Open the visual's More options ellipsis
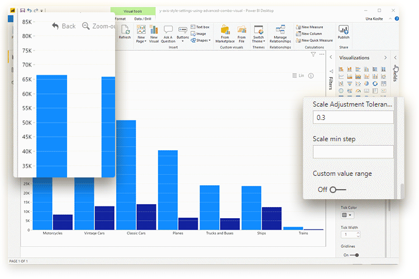Image resolution: width=419 pixels, height=279 pixels. pos(322,54)
